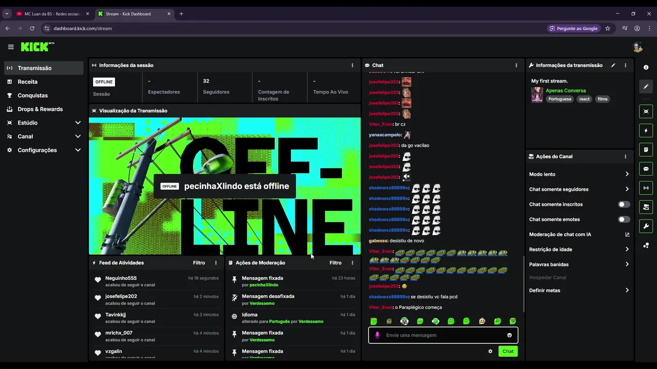Click Pergunte ao Google in the address bar
The width and height of the screenshot is (657, 369).
(573, 28)
